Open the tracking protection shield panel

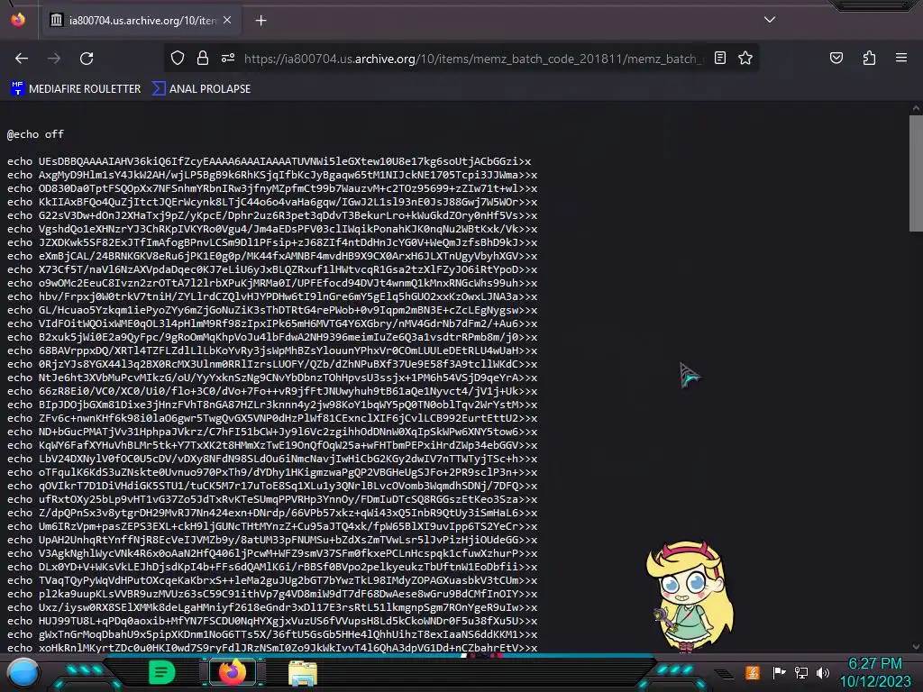point(178,58)
